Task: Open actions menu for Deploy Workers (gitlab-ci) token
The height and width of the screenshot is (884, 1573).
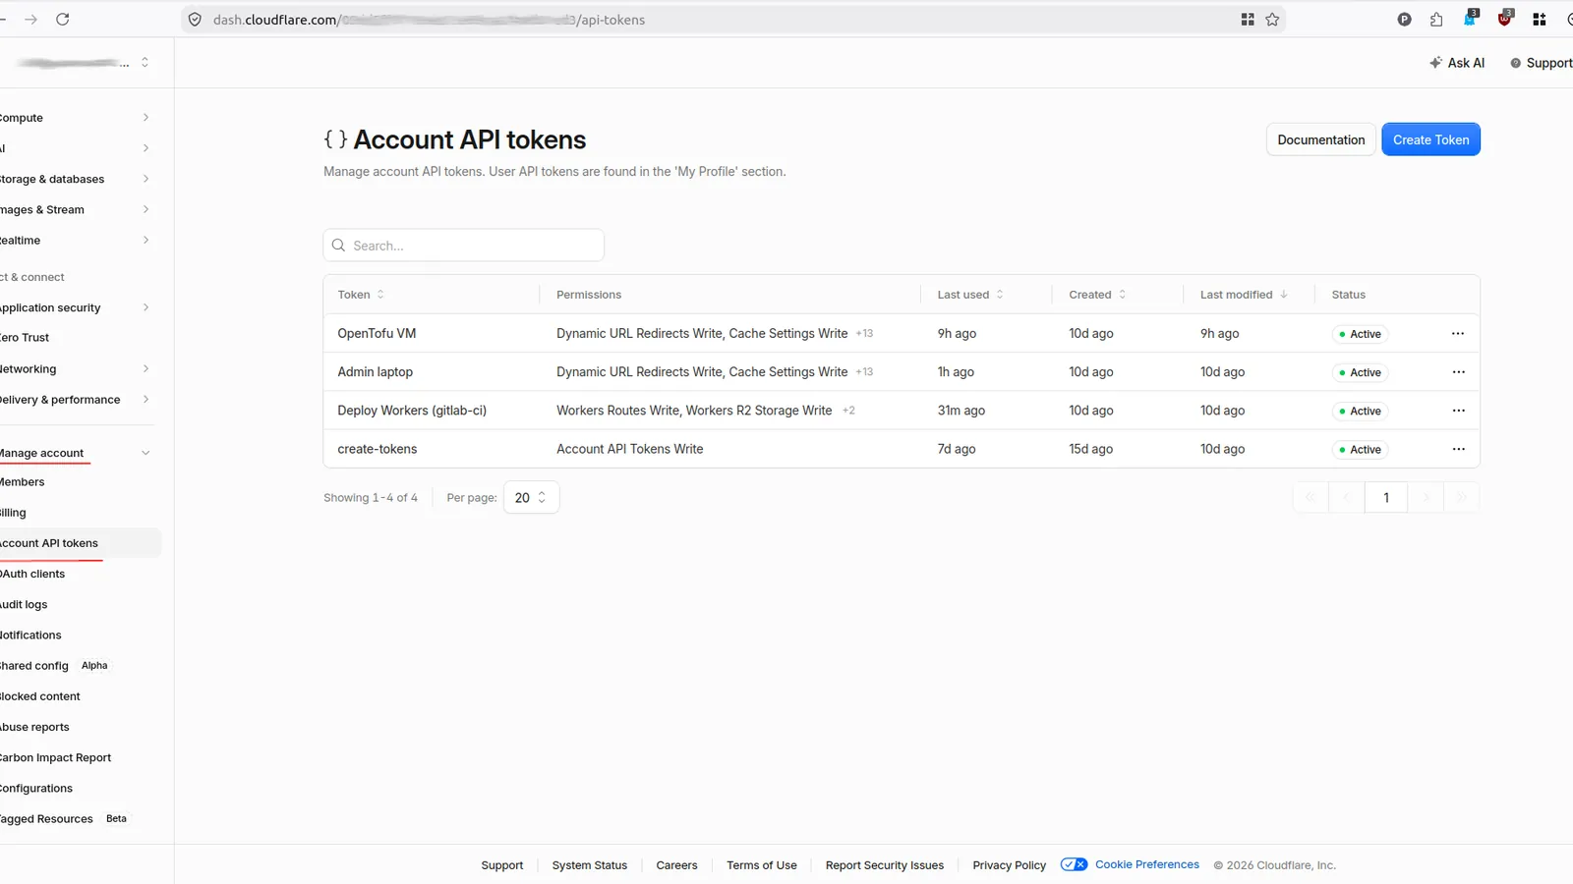Action: click(x=1458, y=411)
